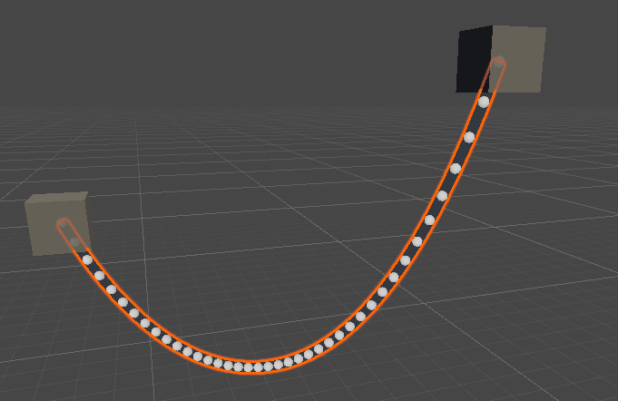Select the topmost white sphere on the rope
Viewport: 618px width, 401px height.
[x=484, y=102]
